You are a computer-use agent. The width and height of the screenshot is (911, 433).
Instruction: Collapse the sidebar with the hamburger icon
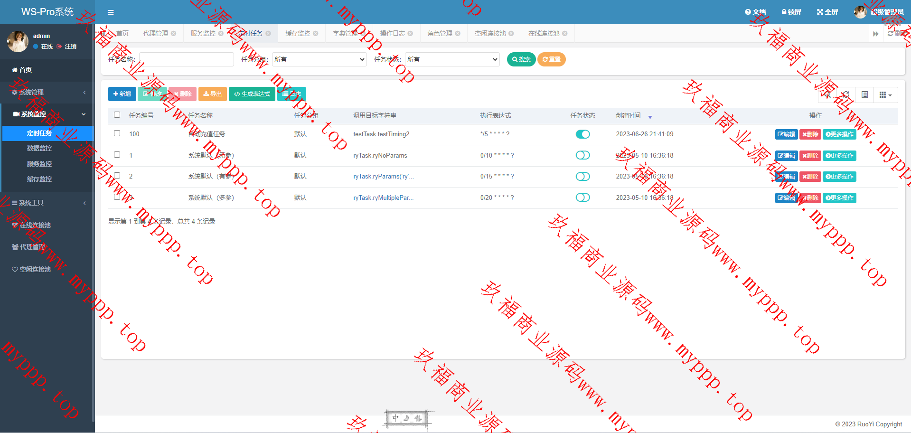coord(111,12)
